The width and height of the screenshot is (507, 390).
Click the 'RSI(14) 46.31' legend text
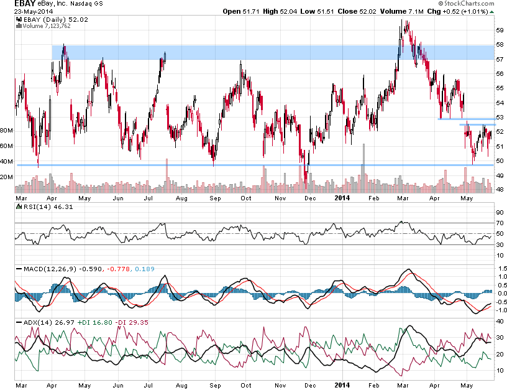tap(48, 207)
